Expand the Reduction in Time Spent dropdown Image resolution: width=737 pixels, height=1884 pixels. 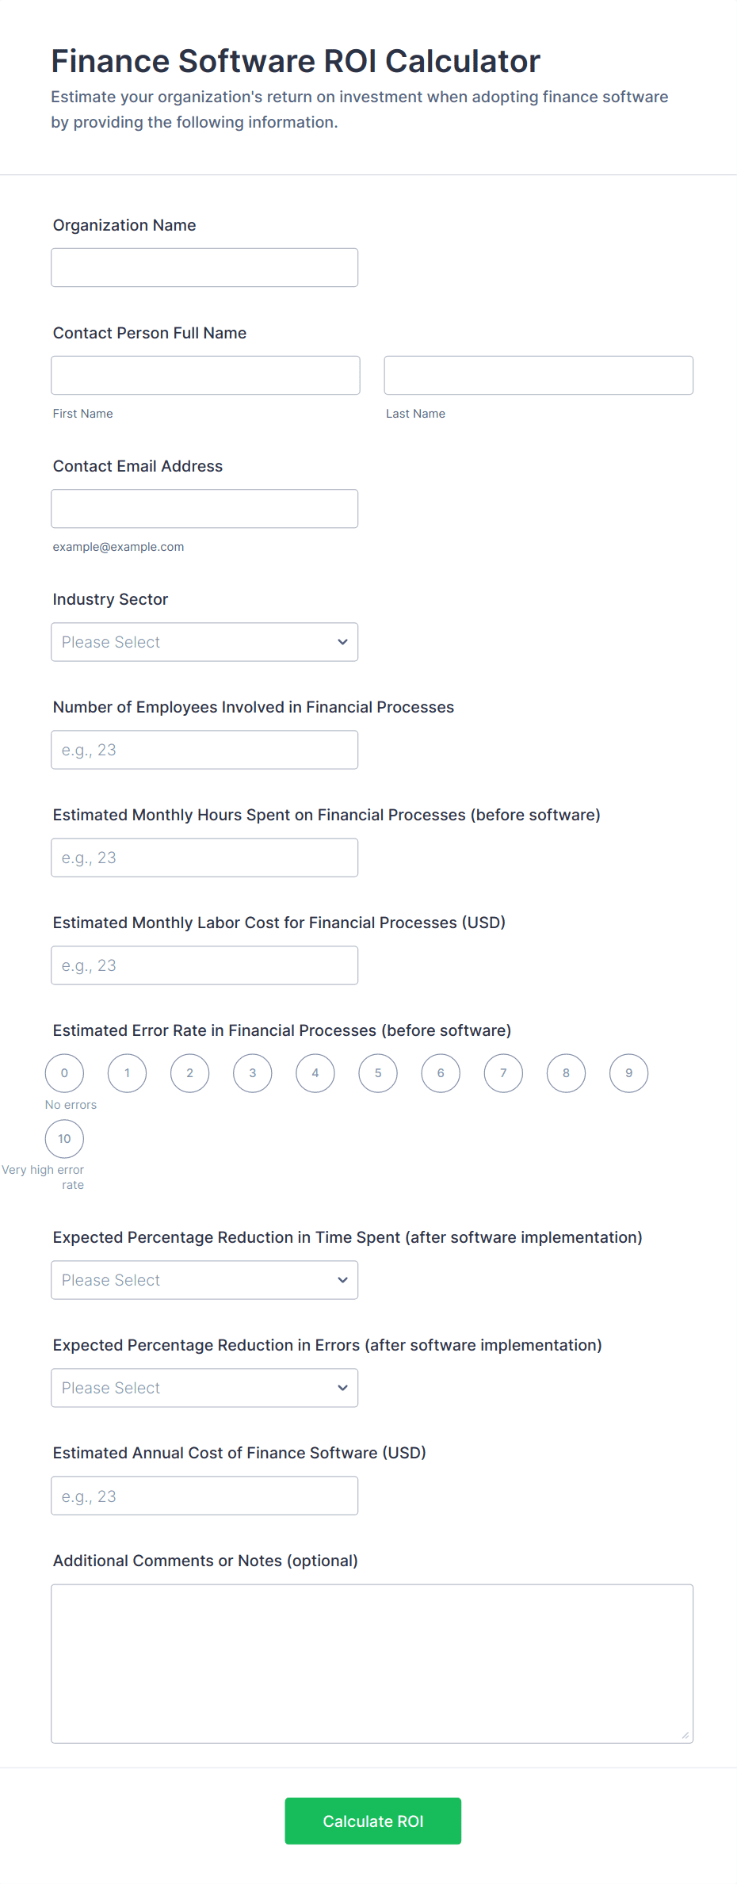click(204, 1280)
